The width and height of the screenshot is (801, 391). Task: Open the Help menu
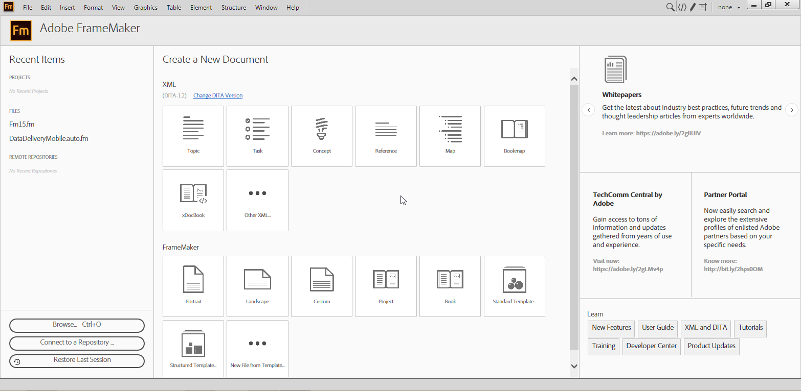293,8
